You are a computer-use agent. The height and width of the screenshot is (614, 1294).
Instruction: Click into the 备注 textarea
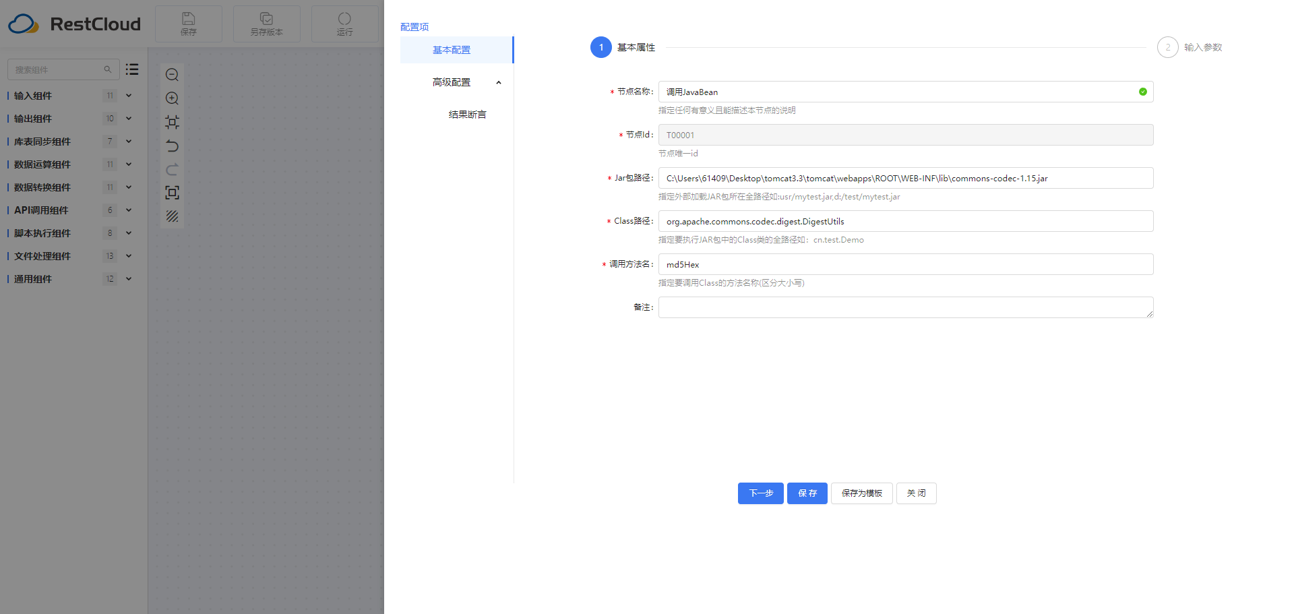pyautogui.click(x=906, y=307)
